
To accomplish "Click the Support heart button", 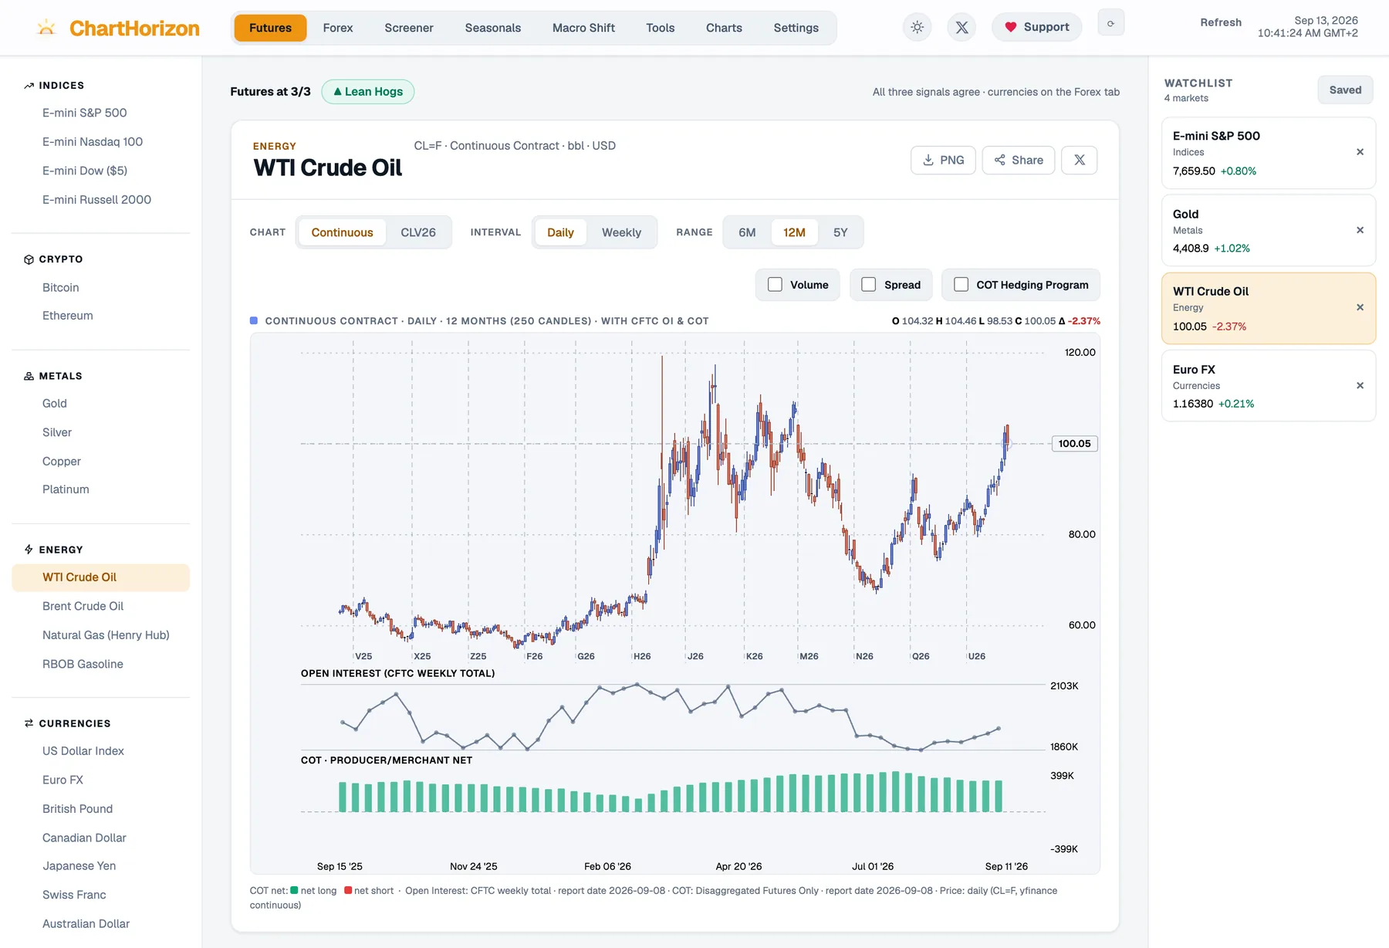I will (1036, 27).
